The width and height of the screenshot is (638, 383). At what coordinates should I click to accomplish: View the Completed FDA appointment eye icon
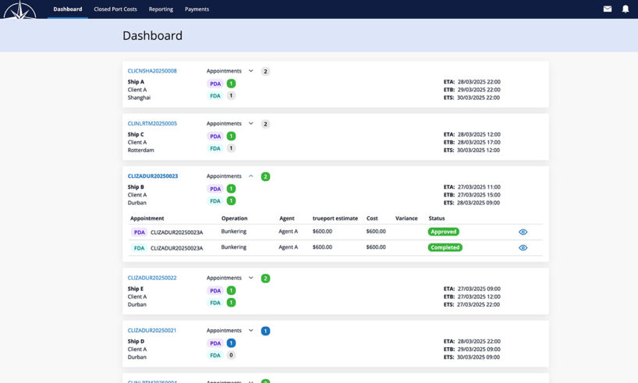coord(523,248)
